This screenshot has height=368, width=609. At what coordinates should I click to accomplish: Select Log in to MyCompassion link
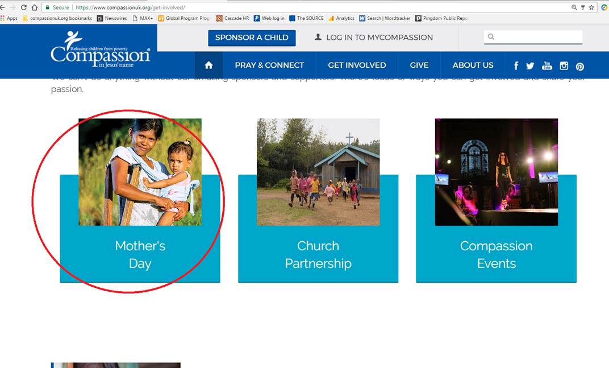coord(374,38)
